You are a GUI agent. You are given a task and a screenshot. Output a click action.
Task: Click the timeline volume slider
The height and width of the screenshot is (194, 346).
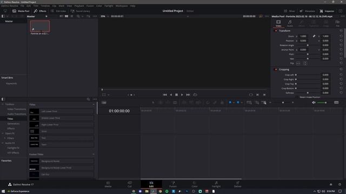[x=322, y=102]
